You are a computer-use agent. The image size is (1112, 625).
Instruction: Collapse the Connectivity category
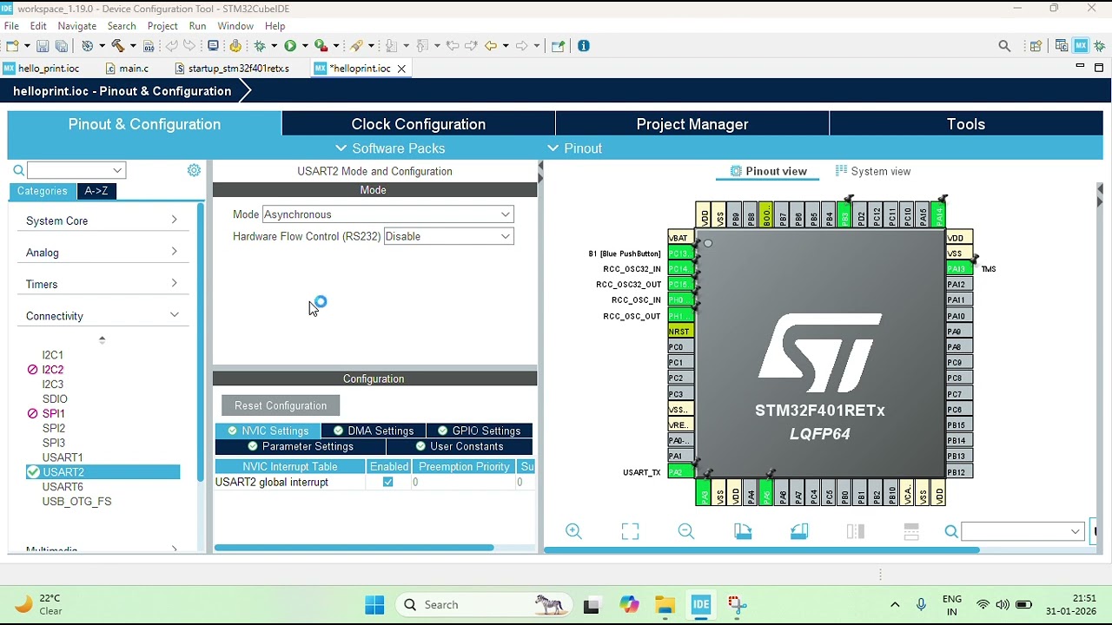point(102,316)
